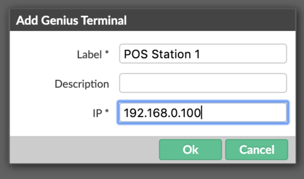The width and height of the screenshot is (304, 179).
Task: Focus the Label input field
Action: pos(203,54)
